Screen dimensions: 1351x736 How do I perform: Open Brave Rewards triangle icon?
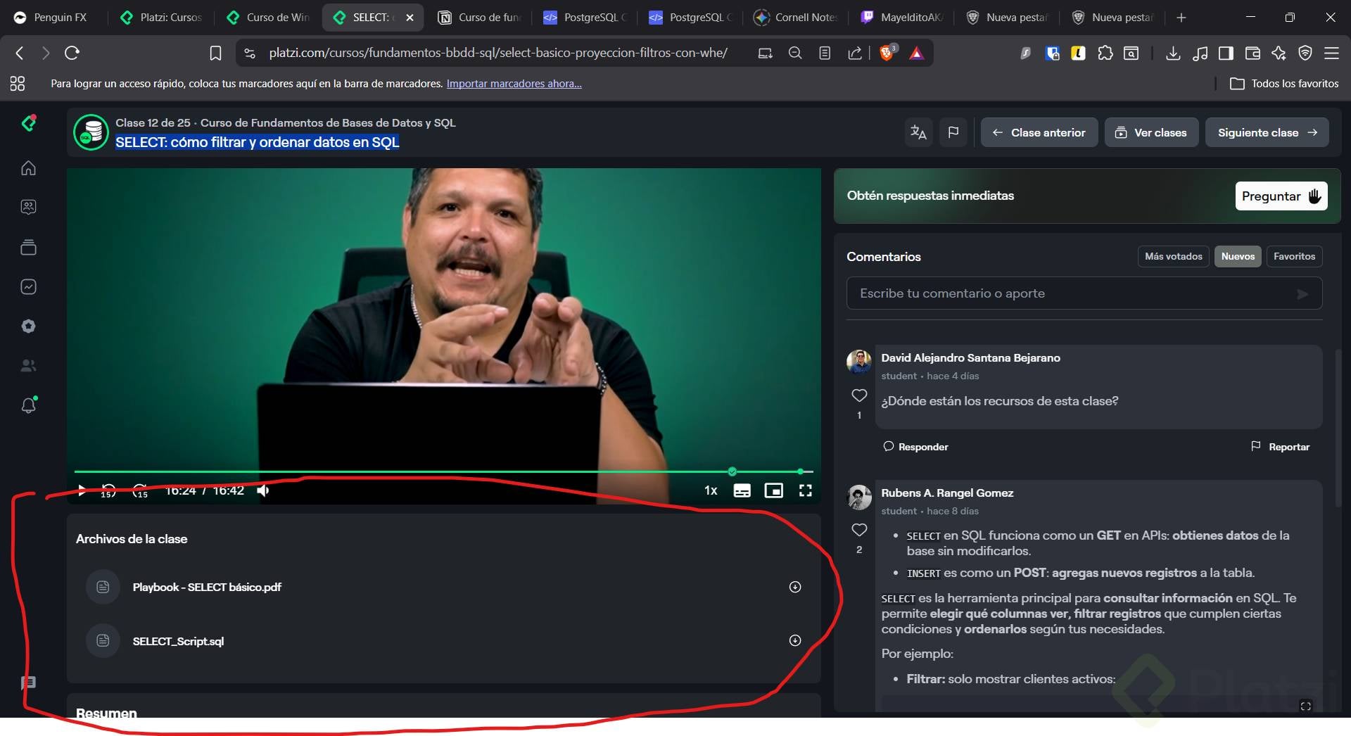(x=916, y=53)
